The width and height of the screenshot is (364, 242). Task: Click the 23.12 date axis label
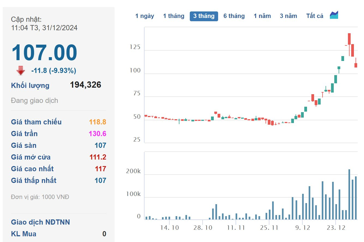pyautogui.click(x=336, y=228)
